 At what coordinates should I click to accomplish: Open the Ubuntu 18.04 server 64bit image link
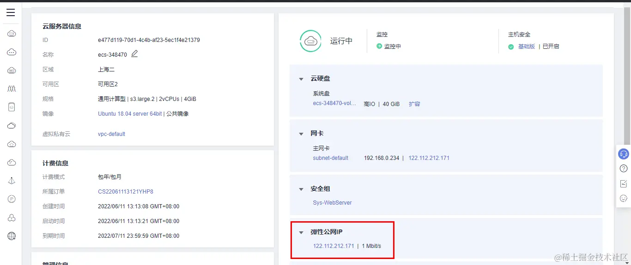(x=130, y=114)
